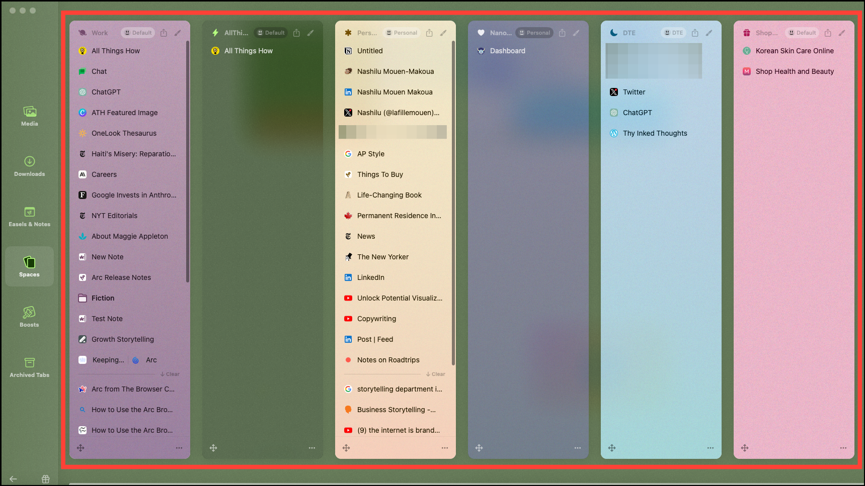Click the gift icon at bottom left
This screenshot has width=865, height=486.
tap(46, 479)
